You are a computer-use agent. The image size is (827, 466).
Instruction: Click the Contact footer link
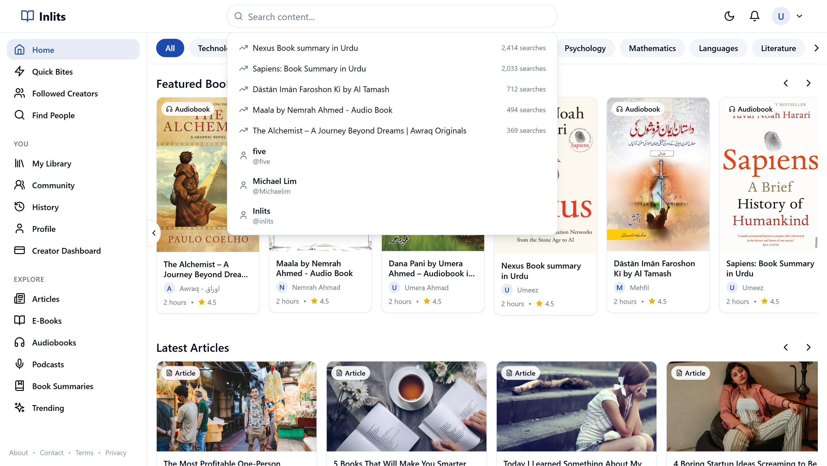point(51,453)
